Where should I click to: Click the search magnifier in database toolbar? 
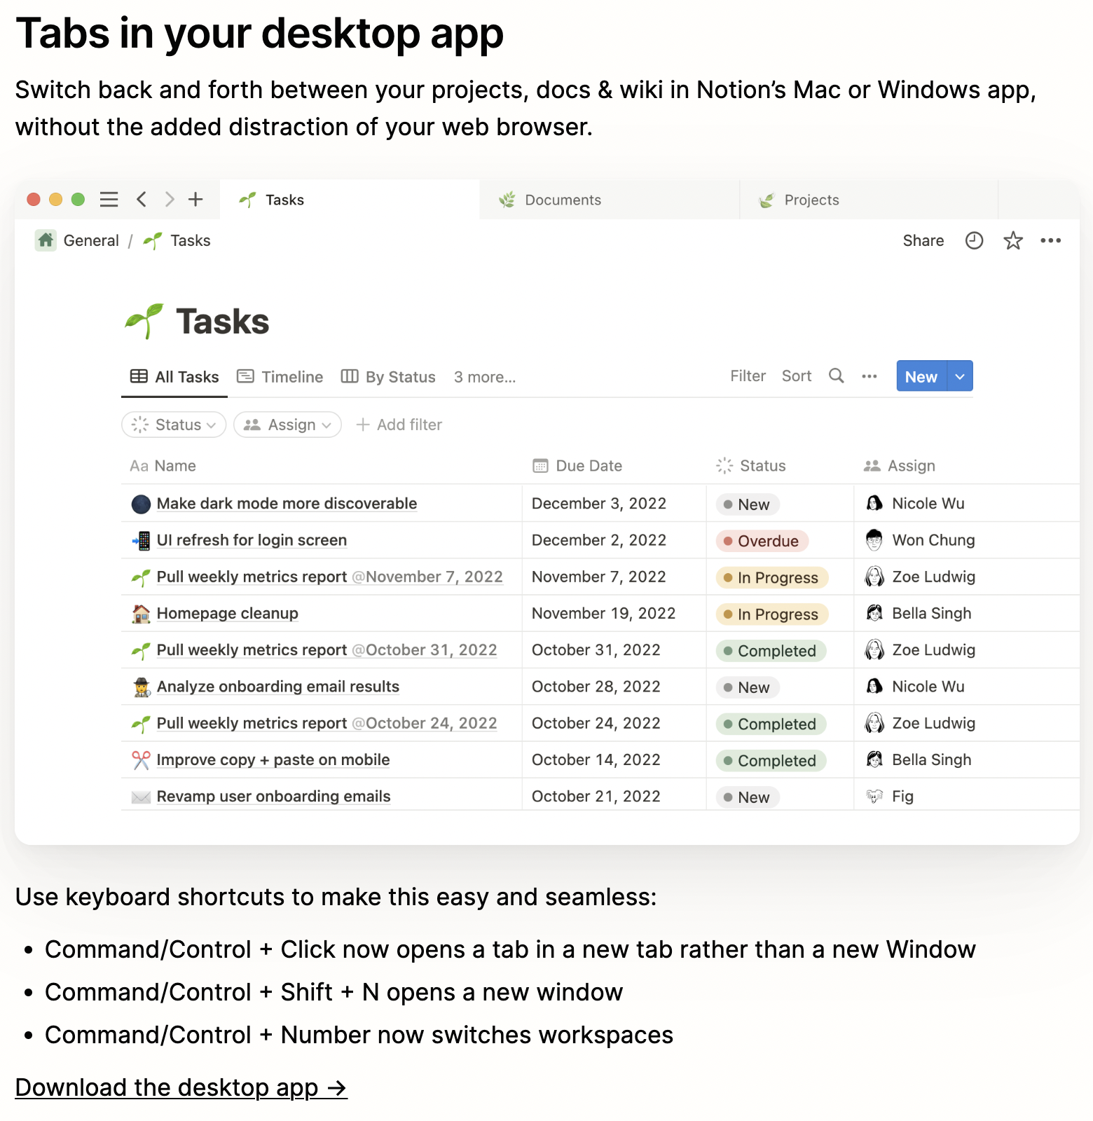pos(836,376)
